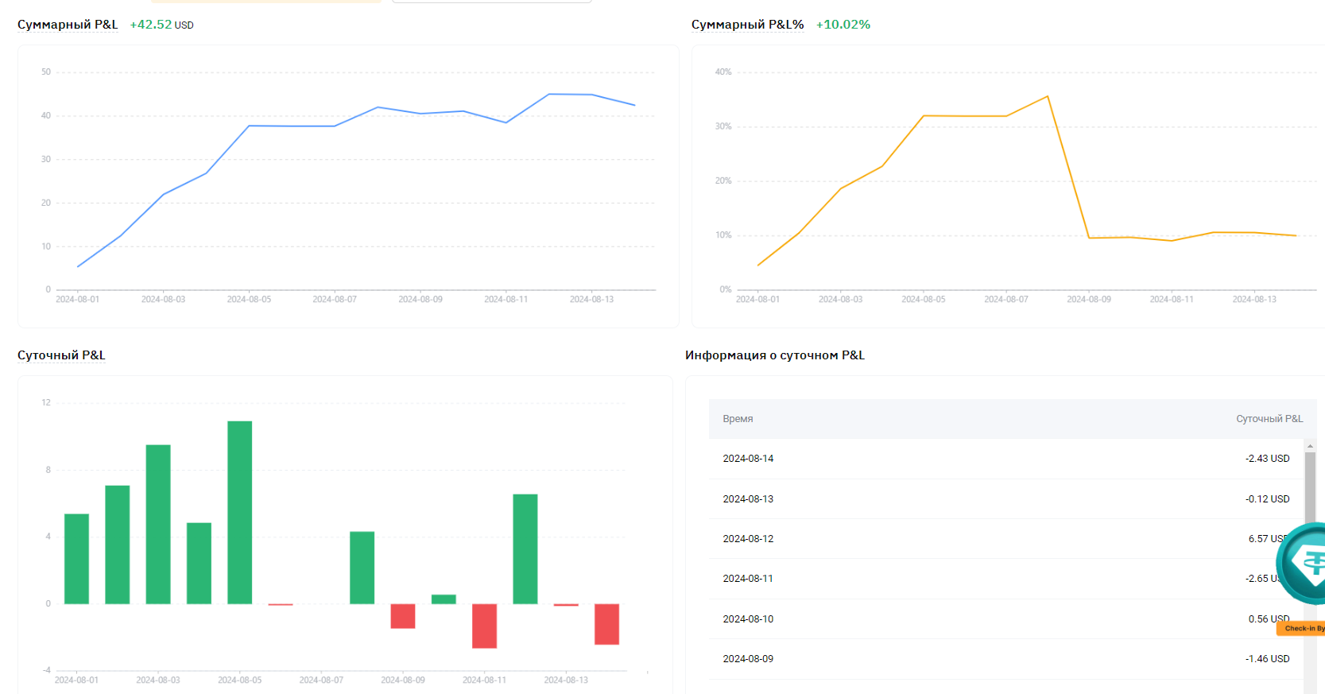Click the tallest green bar in daily chart

(x=239, y=512)
